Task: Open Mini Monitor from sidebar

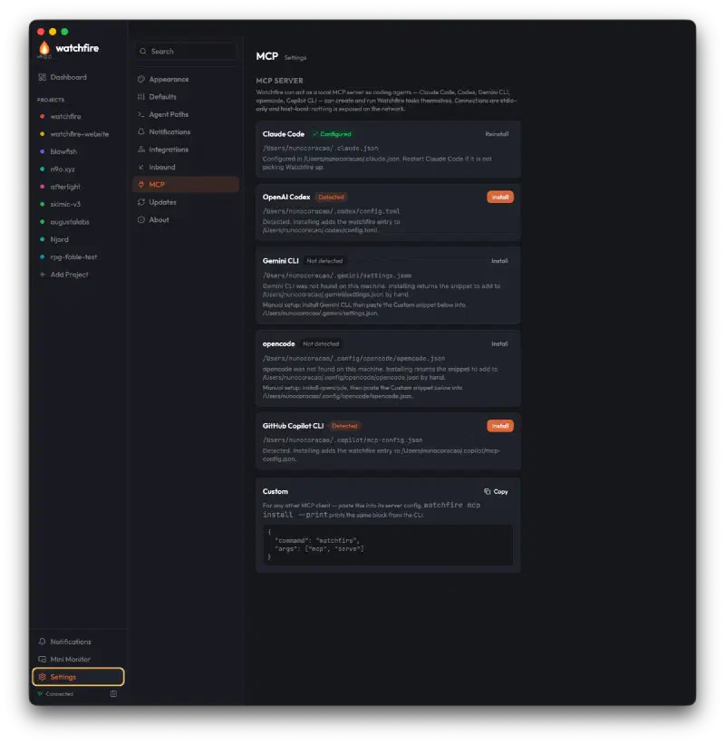Action: [x=78, y=659]
